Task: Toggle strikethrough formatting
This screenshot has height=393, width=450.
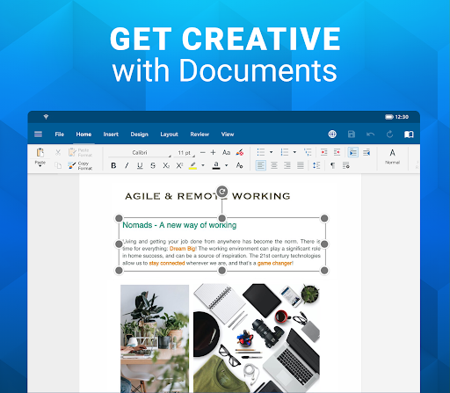Action: [153, 165]
